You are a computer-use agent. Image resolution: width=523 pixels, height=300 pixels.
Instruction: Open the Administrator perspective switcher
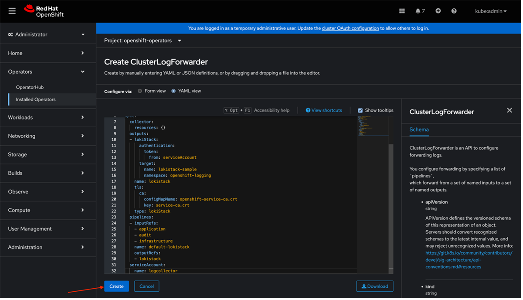click(46, 34)
